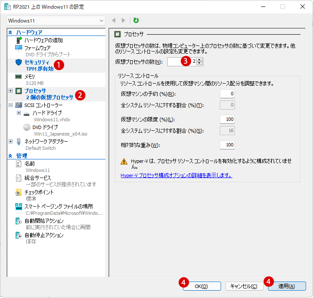Select the 自動開始アクション icon
This screenshot has width=313, height=298.
tap(19, 221)
